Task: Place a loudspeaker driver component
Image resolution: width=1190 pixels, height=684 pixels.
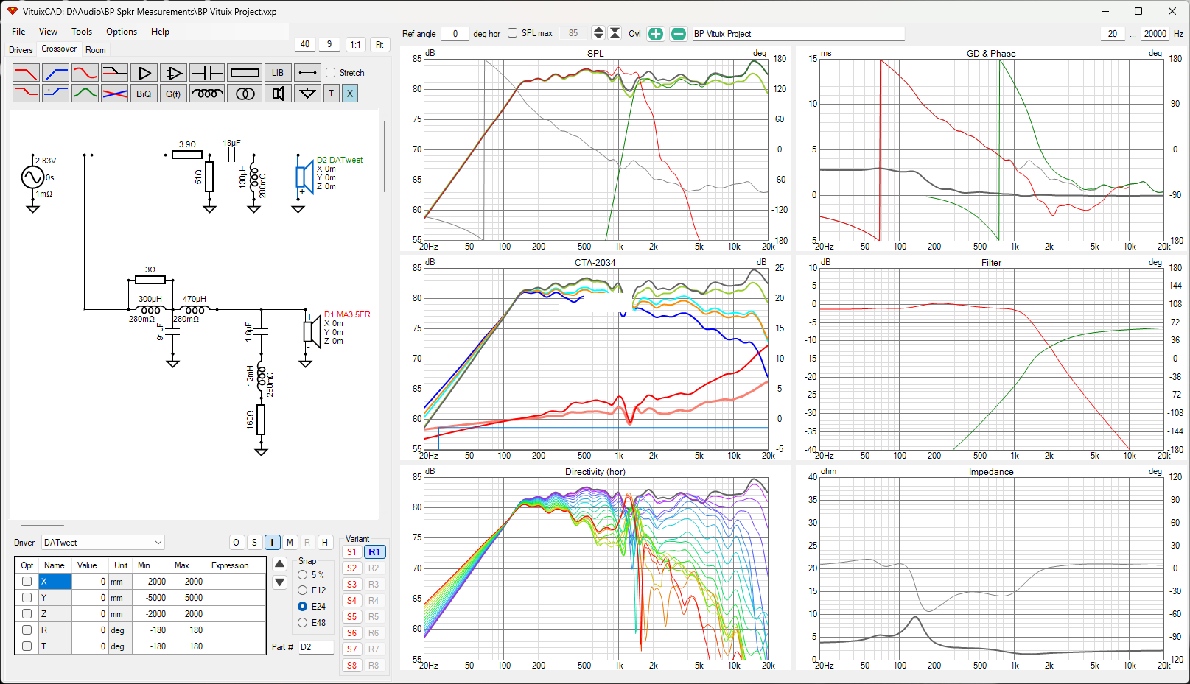Action: 278,94
